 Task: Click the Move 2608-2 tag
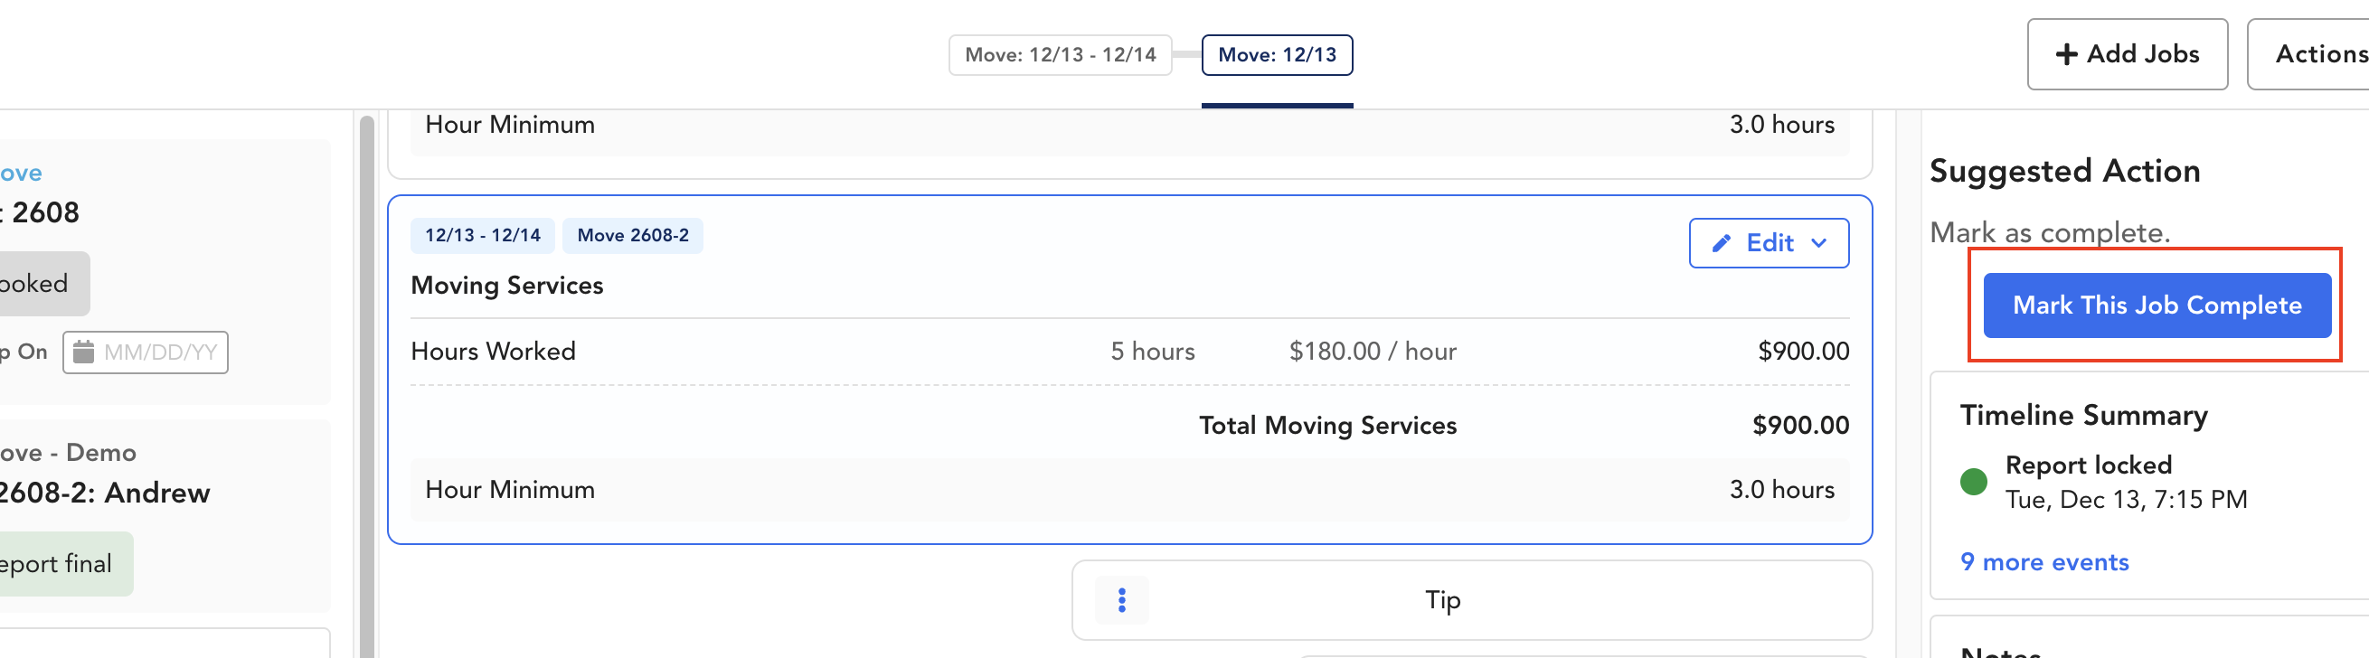pyautogui.click(x=633, y=235)
